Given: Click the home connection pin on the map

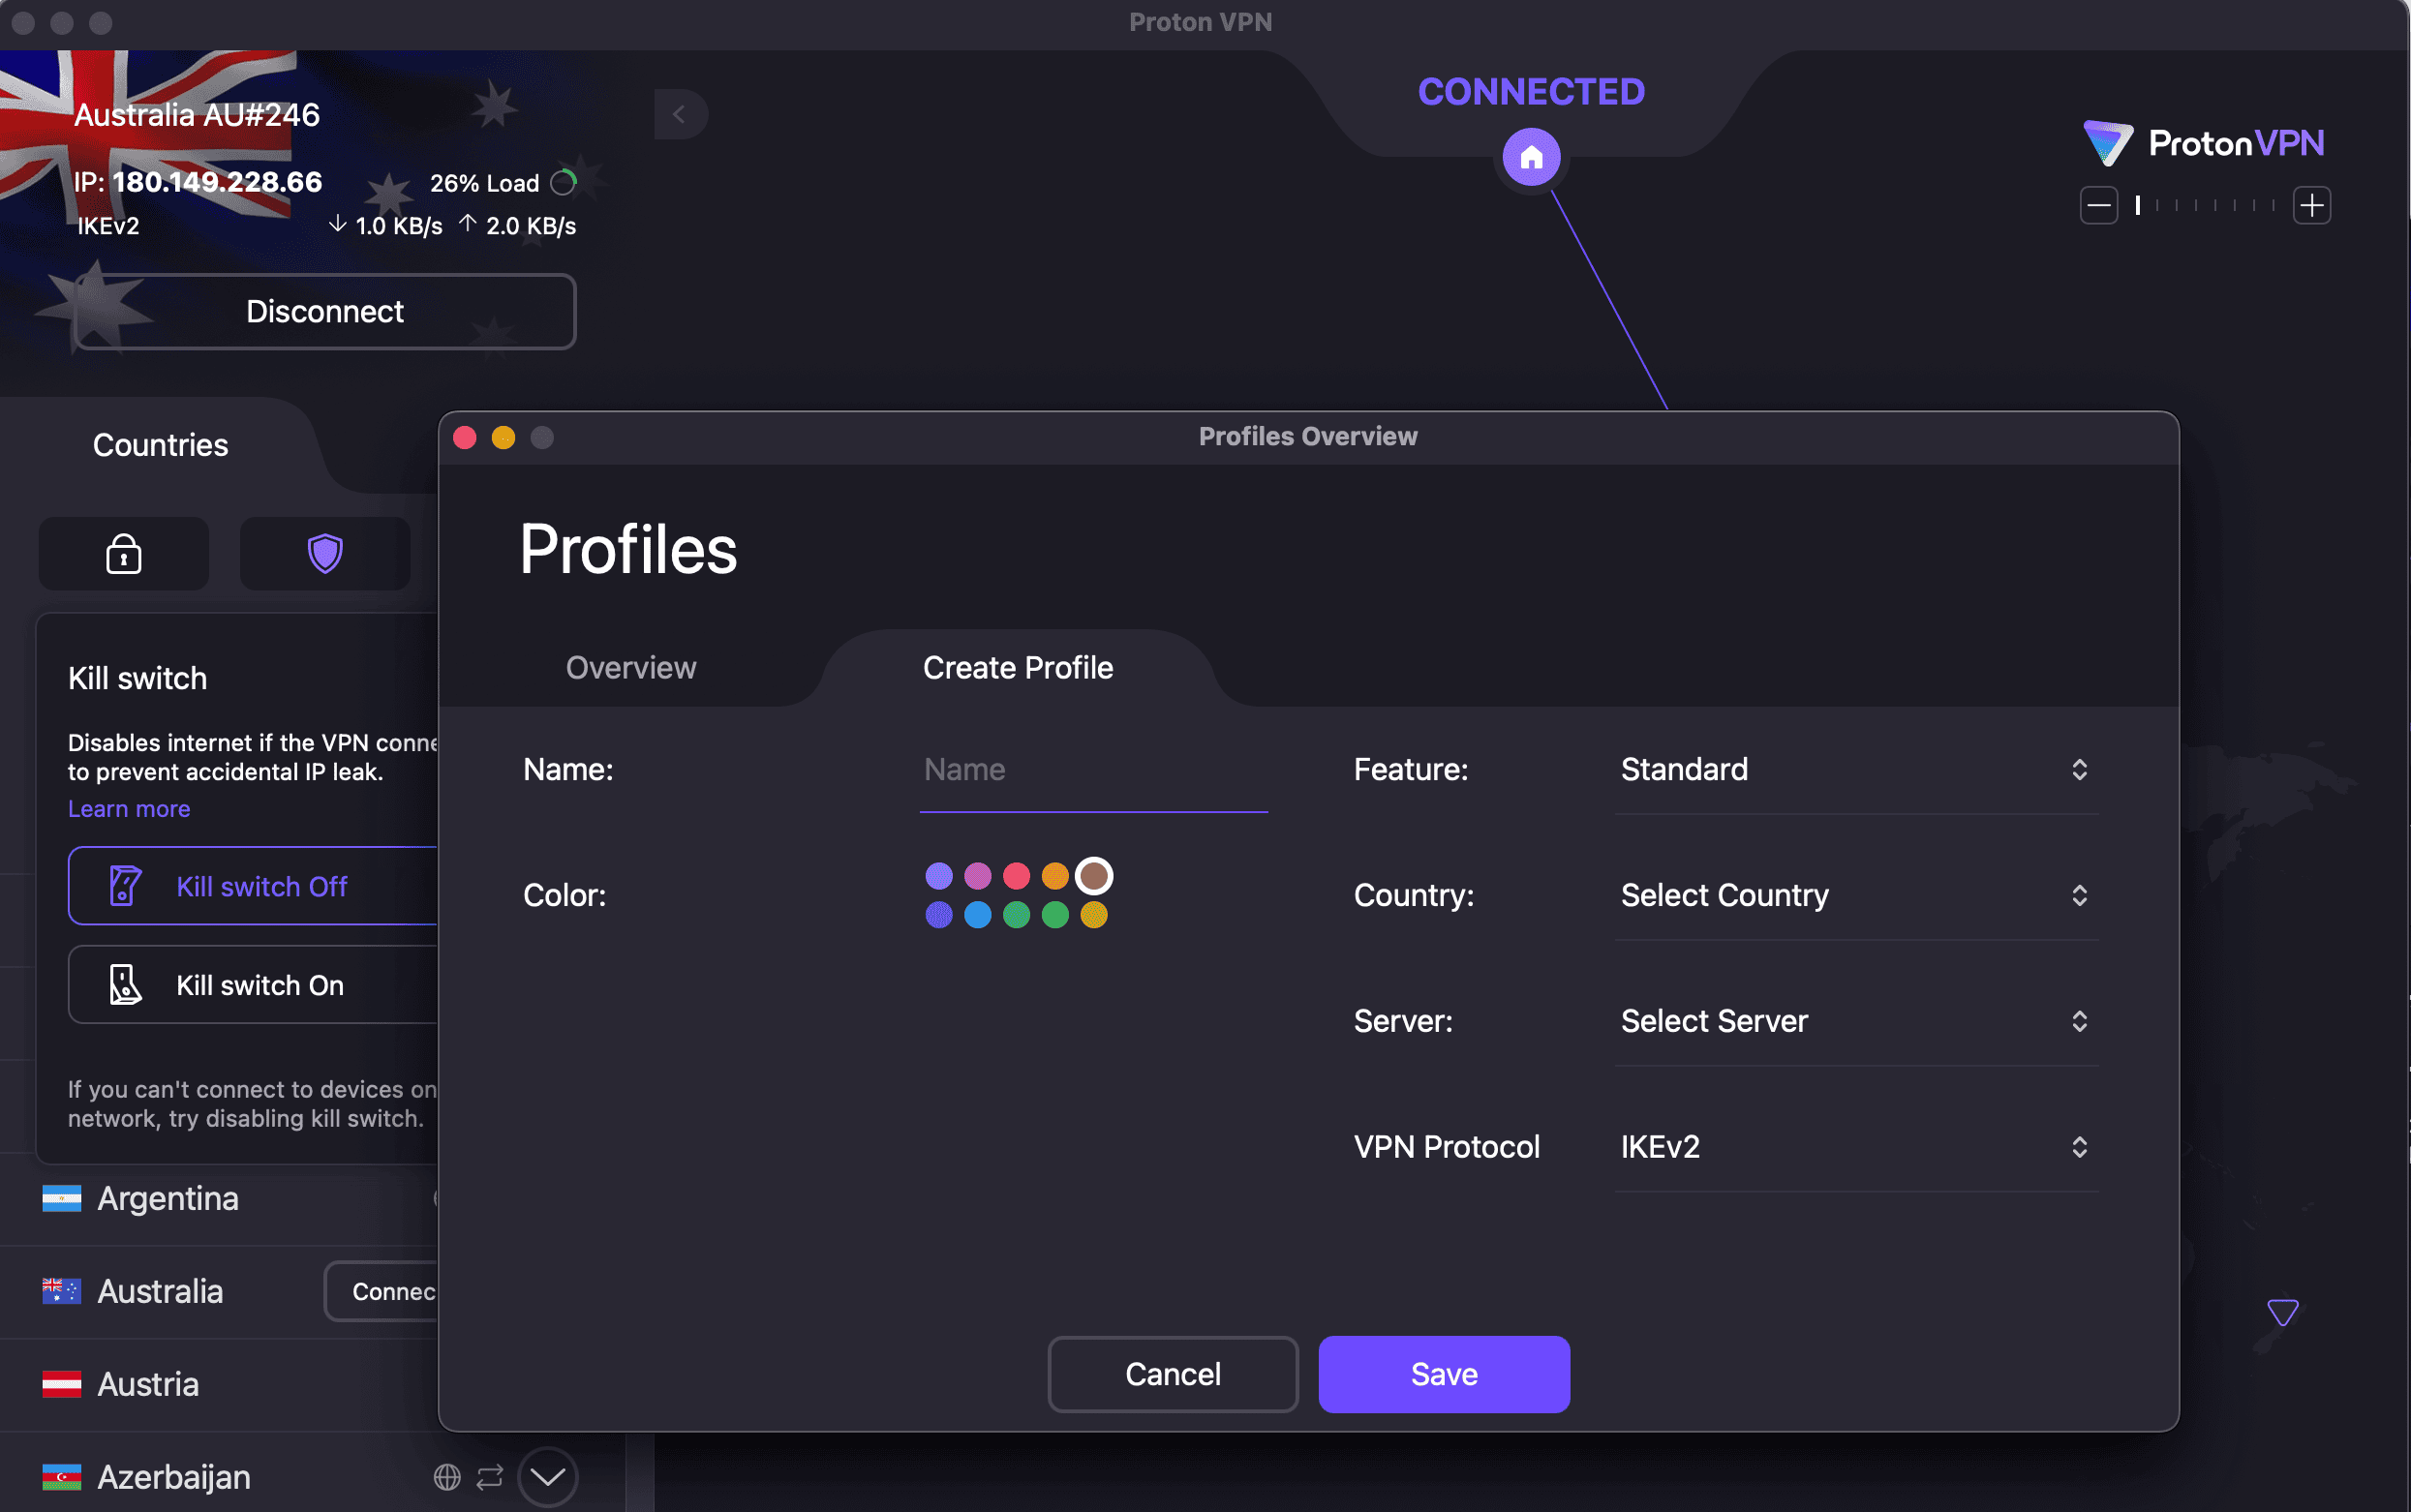Looking at the screenshot, I should click(1530, 157).
